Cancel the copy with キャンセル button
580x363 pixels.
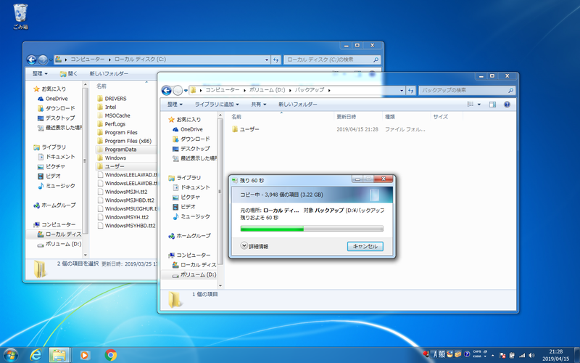tap(365, 246)
